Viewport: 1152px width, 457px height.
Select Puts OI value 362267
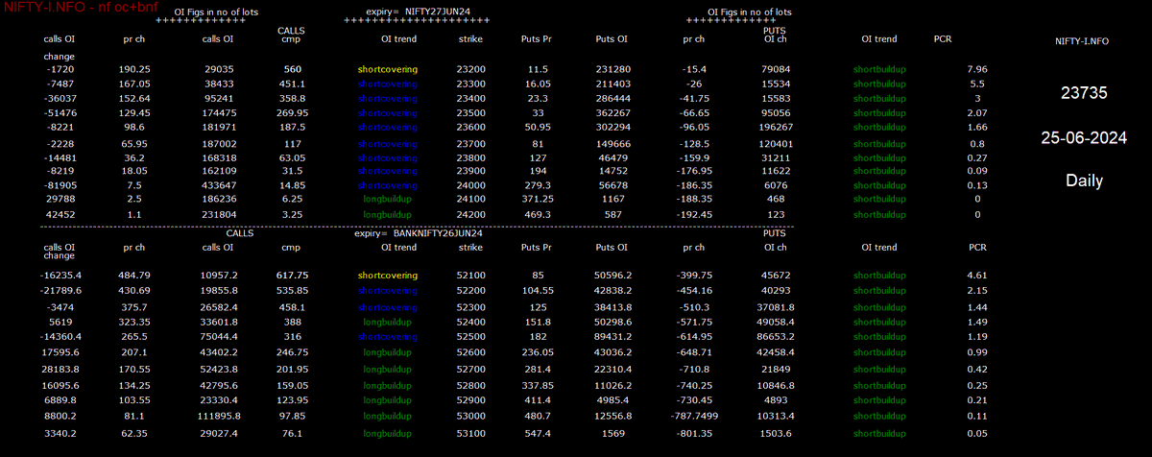tap(612, 112)
